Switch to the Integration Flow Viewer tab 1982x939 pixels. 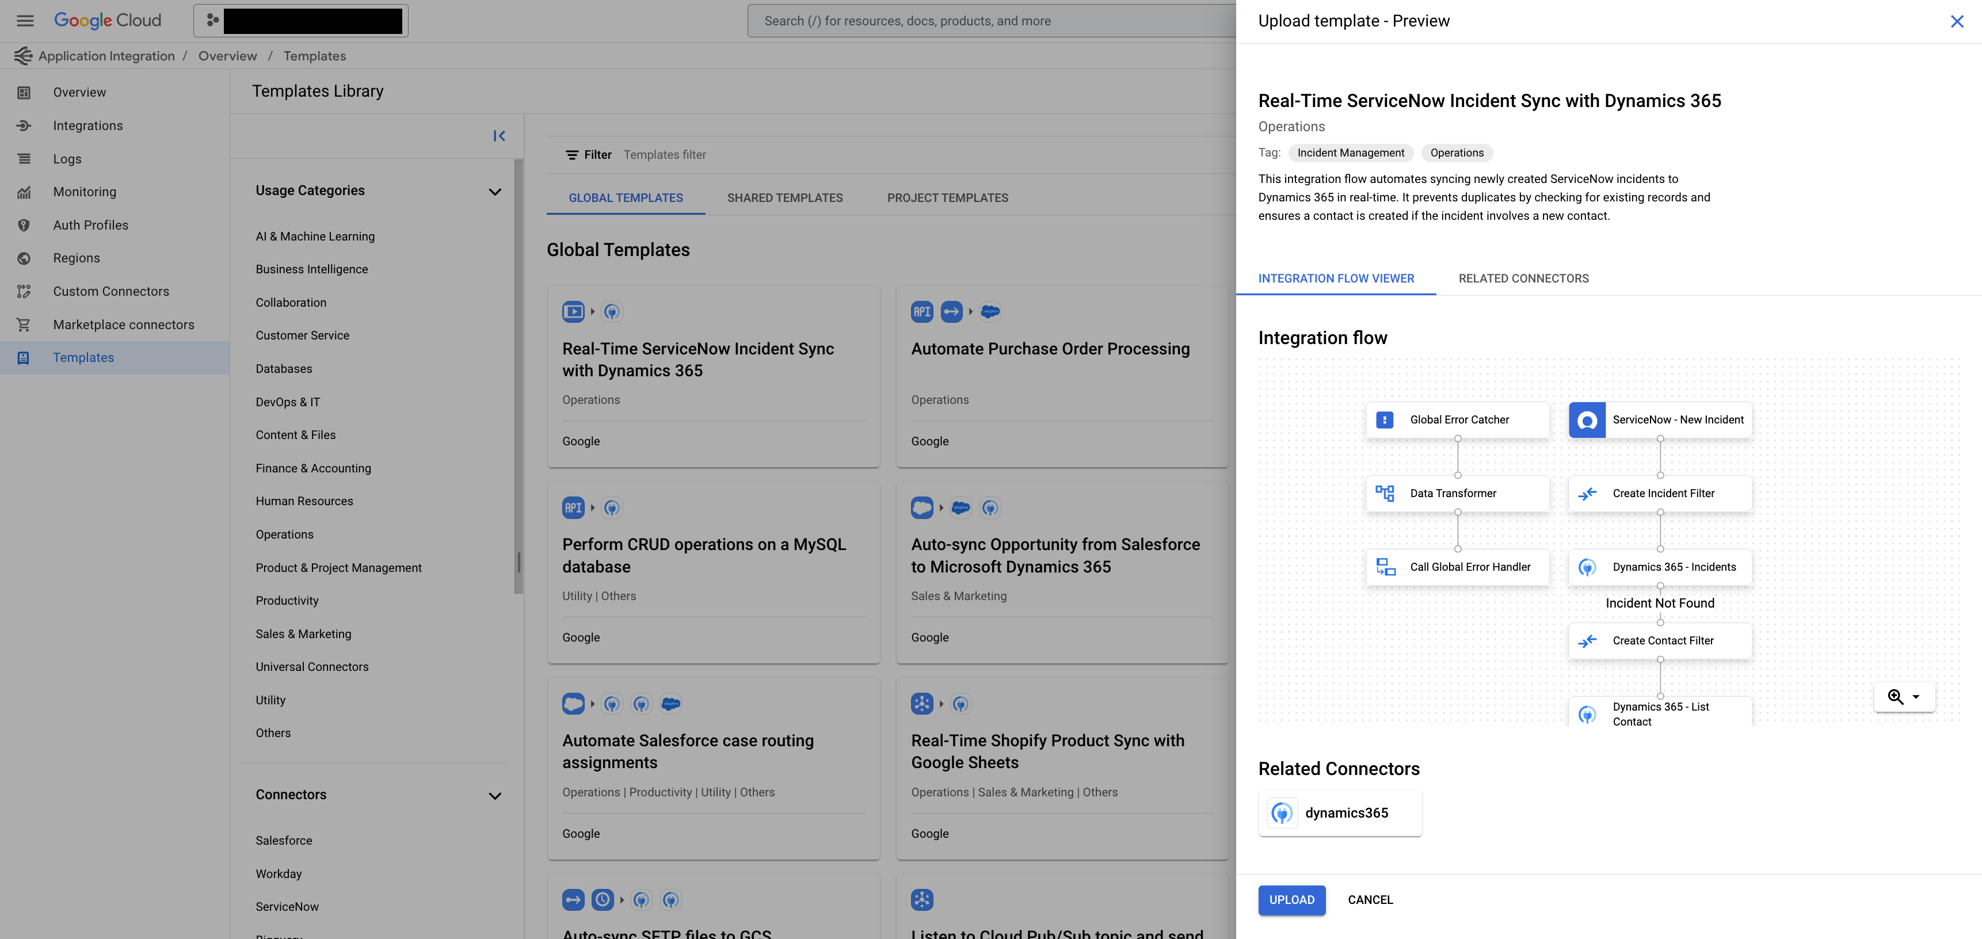click(x=1336, y=278)
